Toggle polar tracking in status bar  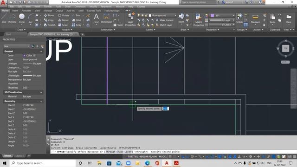click(x=192, y=156)
